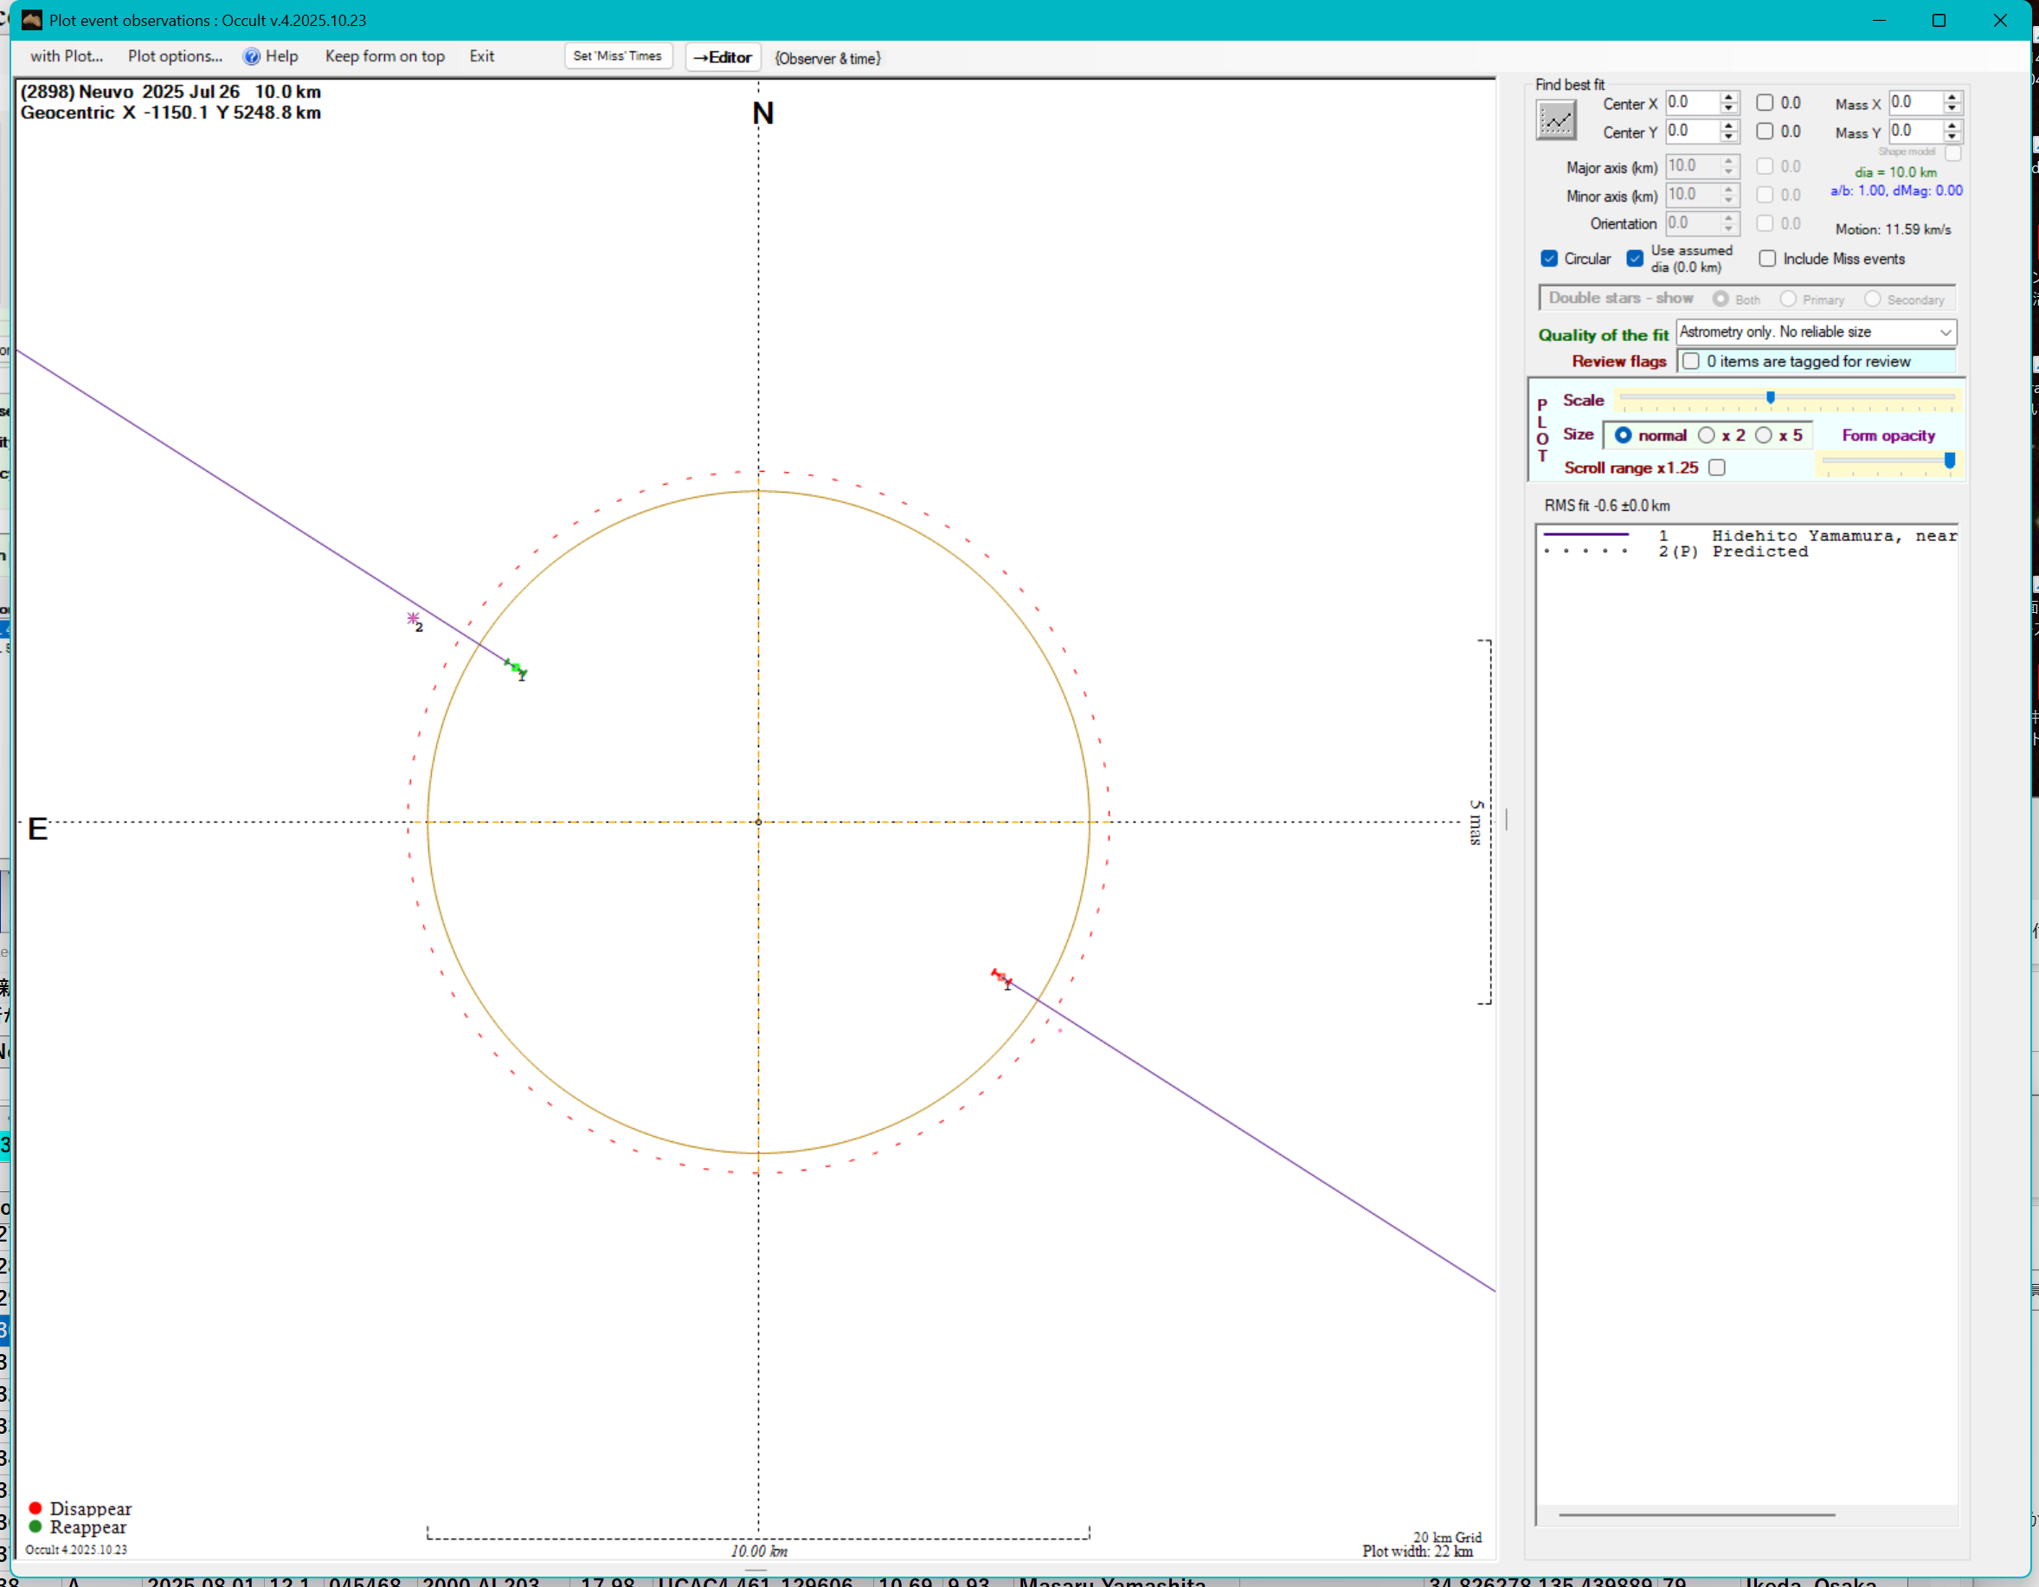Click the Help question mark icon
The height and width of the screenshot is (1587, 2039).
[x=251, y=57]
